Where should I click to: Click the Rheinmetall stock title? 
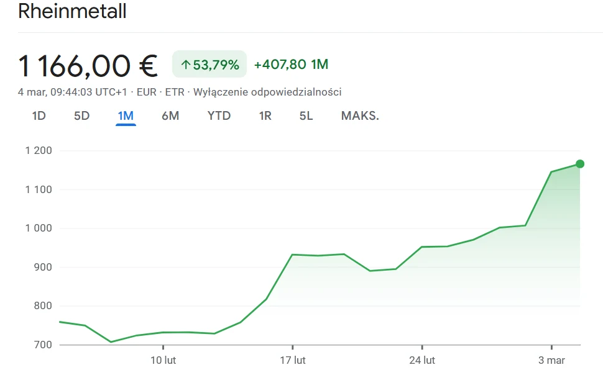click(72, 11)
